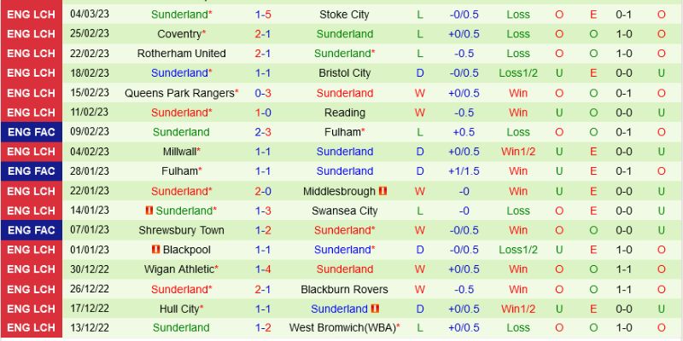Click the red card icon beside Blackpool
Viewport: 683px width, 341px height.
(155, 250)
